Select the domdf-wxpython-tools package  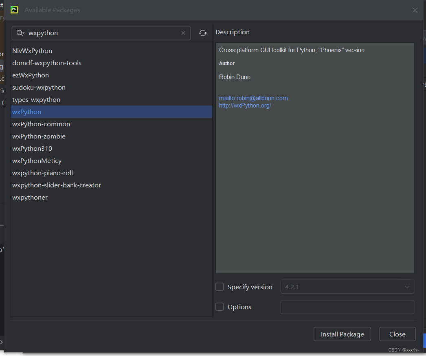[47, 63]
